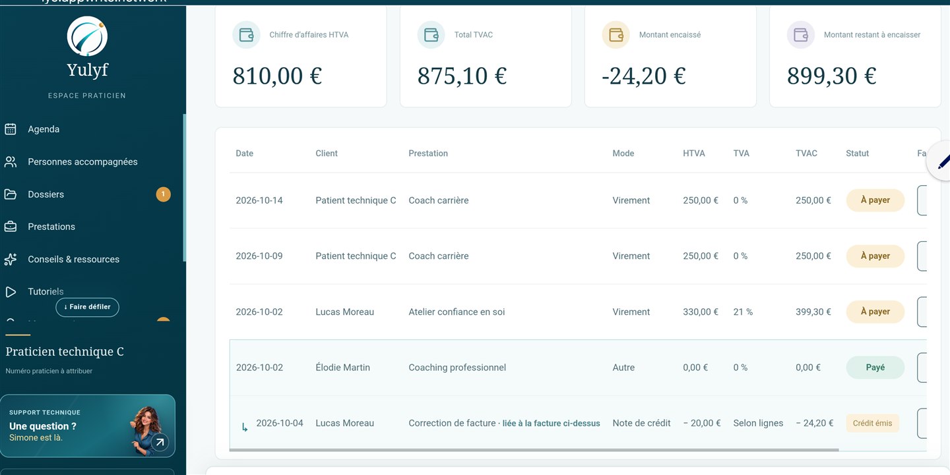The height and width of the screenshot is (475, 950).
Task: Click the orange notification badge on Dossiers
Action: click(163, 194)
